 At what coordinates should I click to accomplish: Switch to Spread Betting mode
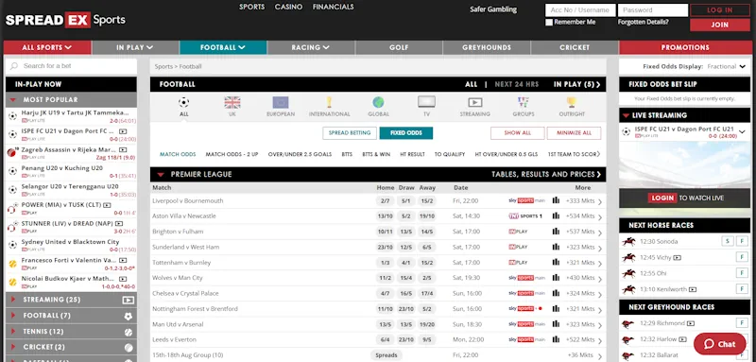point(350,133)
